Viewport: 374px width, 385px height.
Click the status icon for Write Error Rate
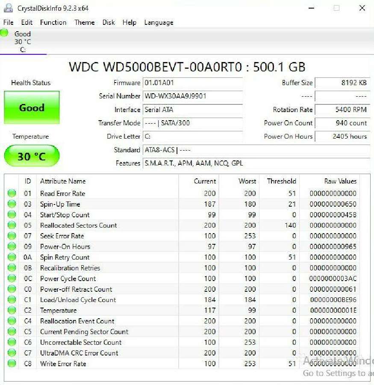(12, 363)
